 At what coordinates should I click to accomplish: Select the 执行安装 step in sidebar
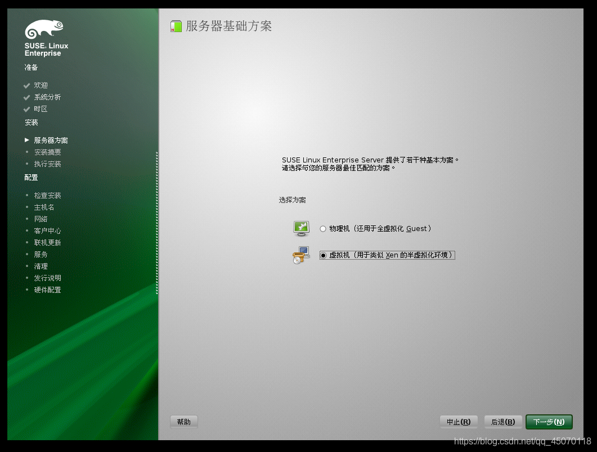(x=47, y=164)
